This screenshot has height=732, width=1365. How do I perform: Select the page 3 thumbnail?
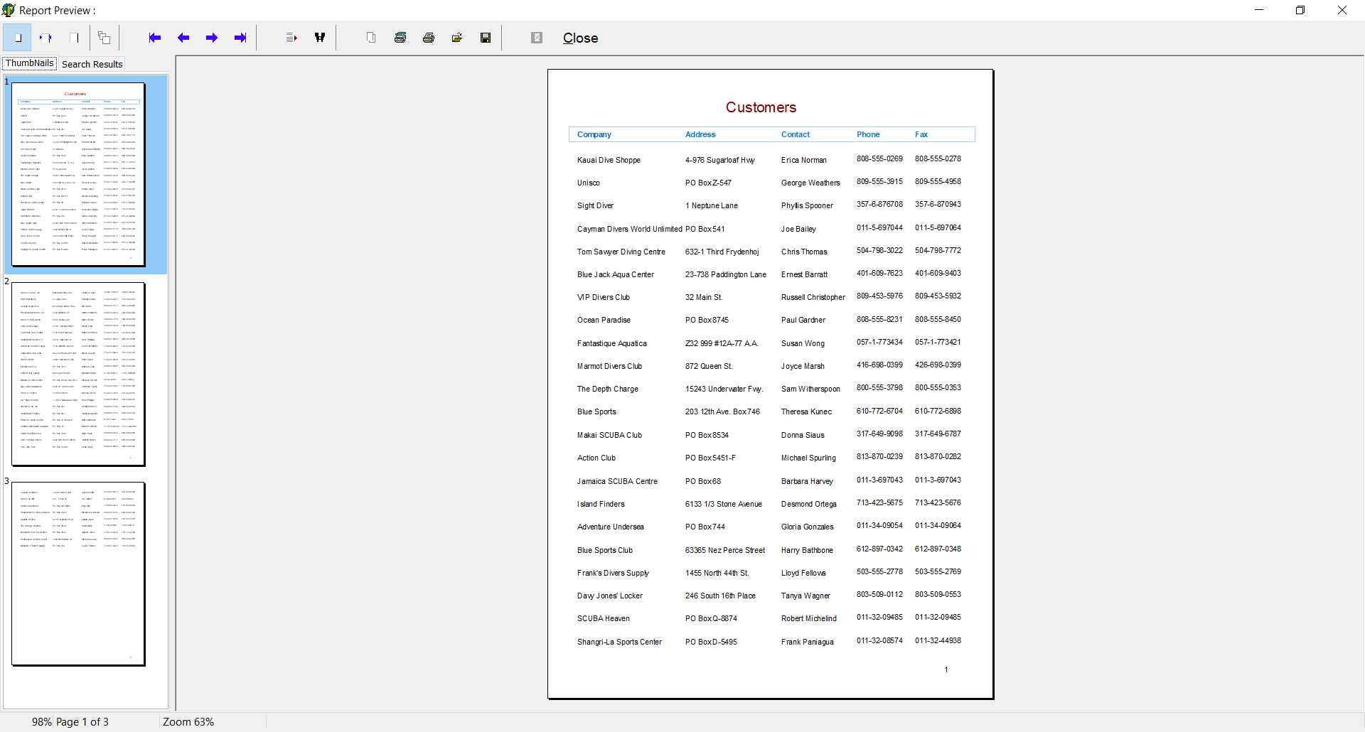(x=78, y=574)
